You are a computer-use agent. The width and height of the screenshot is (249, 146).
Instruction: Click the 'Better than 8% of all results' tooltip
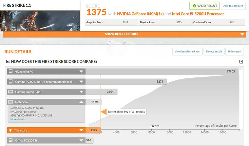[126, 112]
